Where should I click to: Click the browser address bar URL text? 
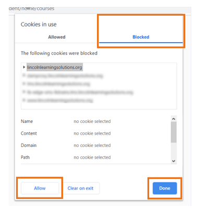pos(31,8)
